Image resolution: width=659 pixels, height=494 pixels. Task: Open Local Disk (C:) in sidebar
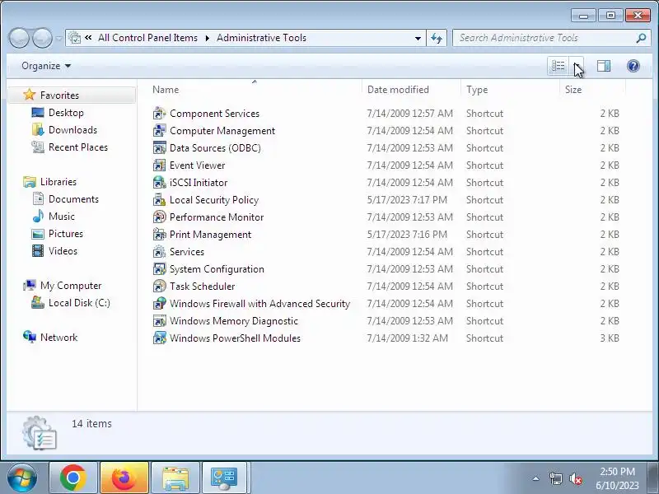(x=79, y=303)
